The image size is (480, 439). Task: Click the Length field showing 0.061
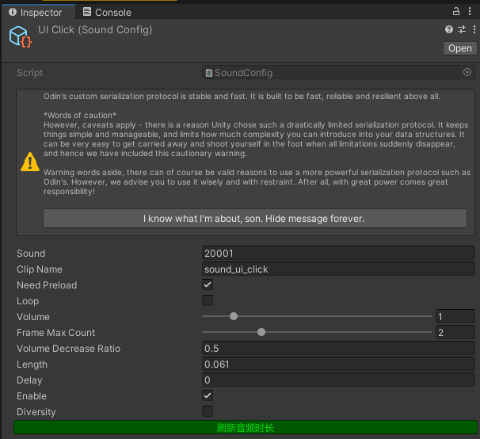(x=338, y=365)
